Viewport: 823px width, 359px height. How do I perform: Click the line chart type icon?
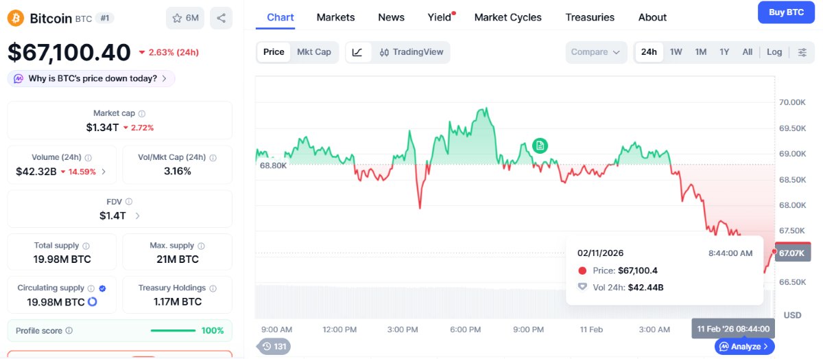(358, 52)
